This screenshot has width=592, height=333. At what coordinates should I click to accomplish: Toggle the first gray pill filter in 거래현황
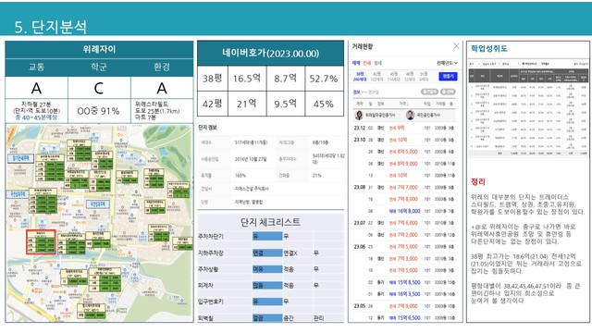429,92
